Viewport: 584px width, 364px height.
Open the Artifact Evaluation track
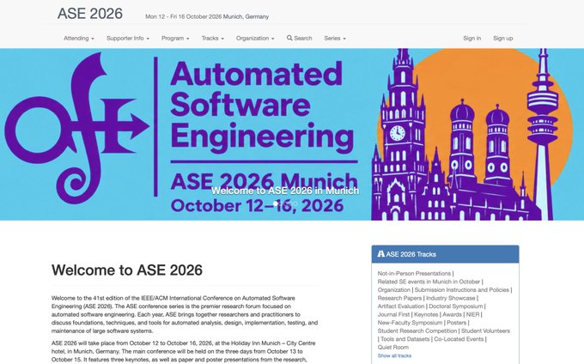point(401,306)
